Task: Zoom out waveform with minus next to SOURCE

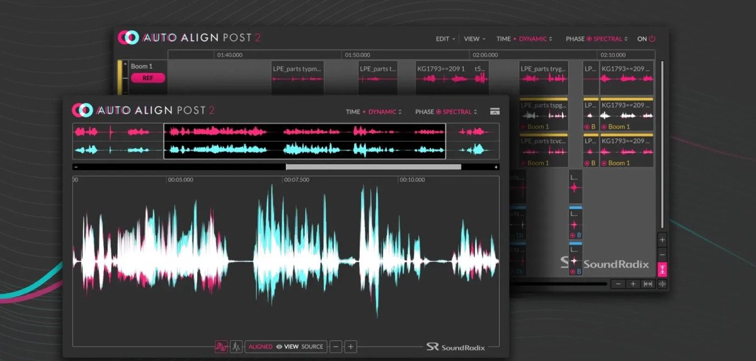Action: (x=336, y=347)
